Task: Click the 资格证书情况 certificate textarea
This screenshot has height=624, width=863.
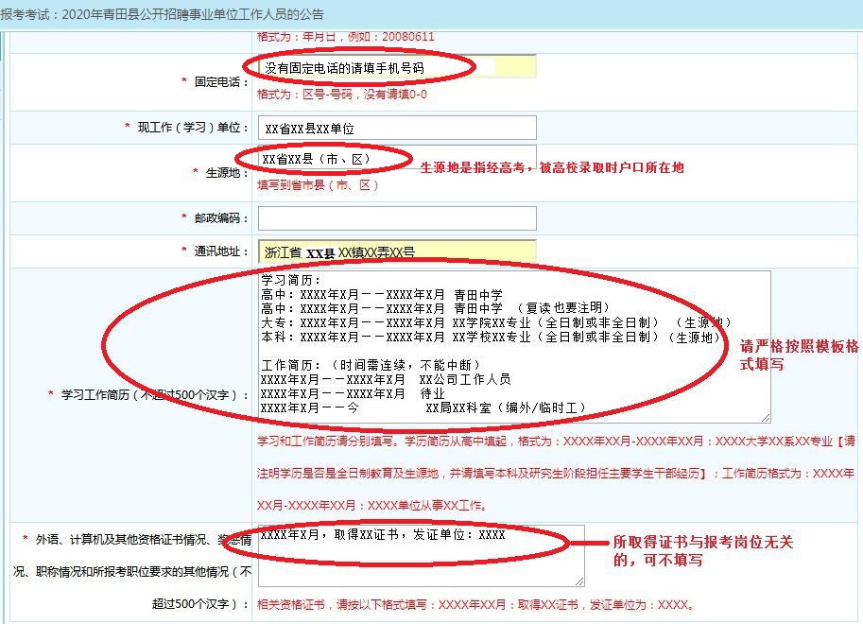Action: coord(421,556)
